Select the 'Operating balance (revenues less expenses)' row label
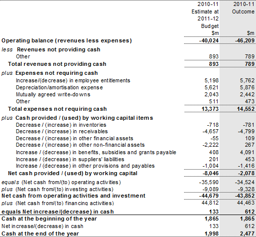Viewport: 256px width, 237px height. click(66, 41)
